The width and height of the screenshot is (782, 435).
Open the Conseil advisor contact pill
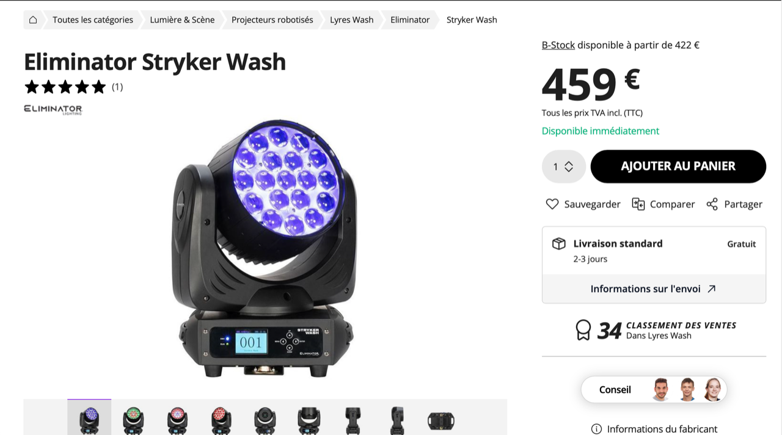tap(654, 389)
